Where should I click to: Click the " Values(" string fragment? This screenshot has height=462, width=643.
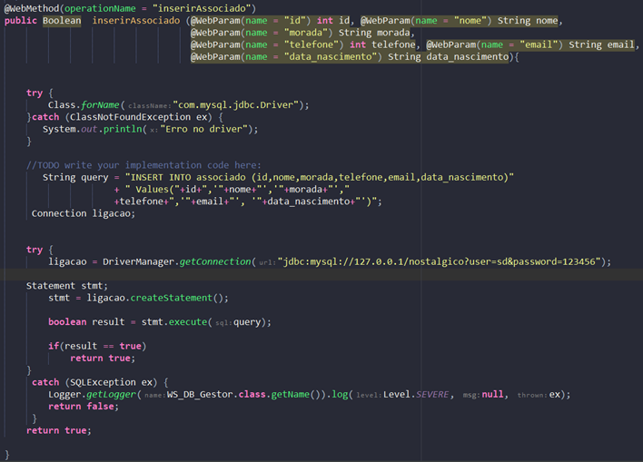click(153, 190)
